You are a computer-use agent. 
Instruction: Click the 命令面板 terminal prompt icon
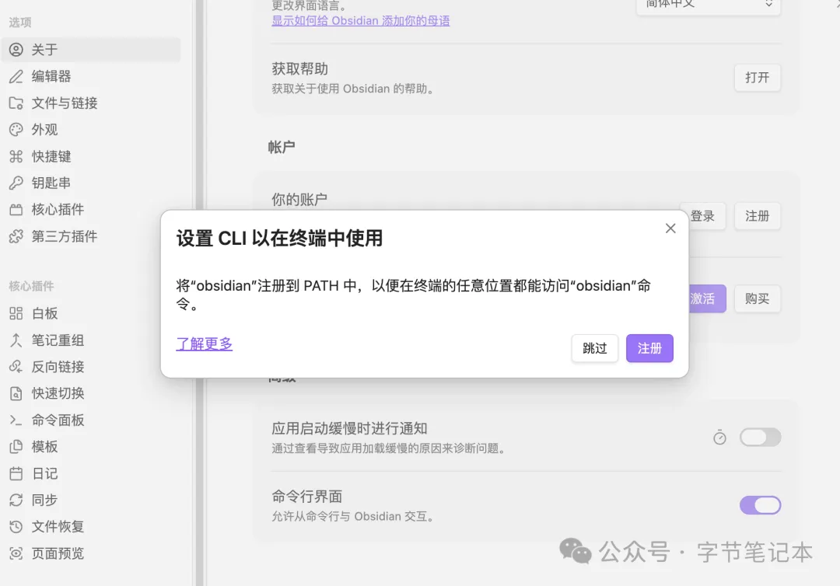click(x=16, y=420)
